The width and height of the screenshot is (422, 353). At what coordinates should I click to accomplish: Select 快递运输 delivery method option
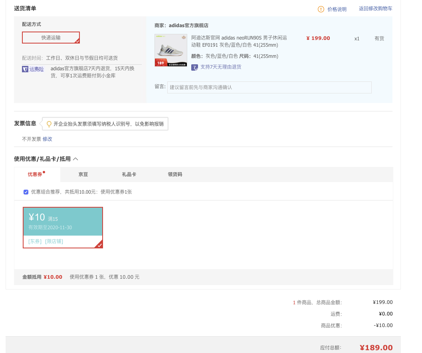51,38
